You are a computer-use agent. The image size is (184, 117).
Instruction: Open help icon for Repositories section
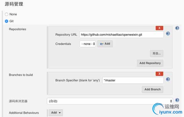pyautogui.click(x=177, y=28)
